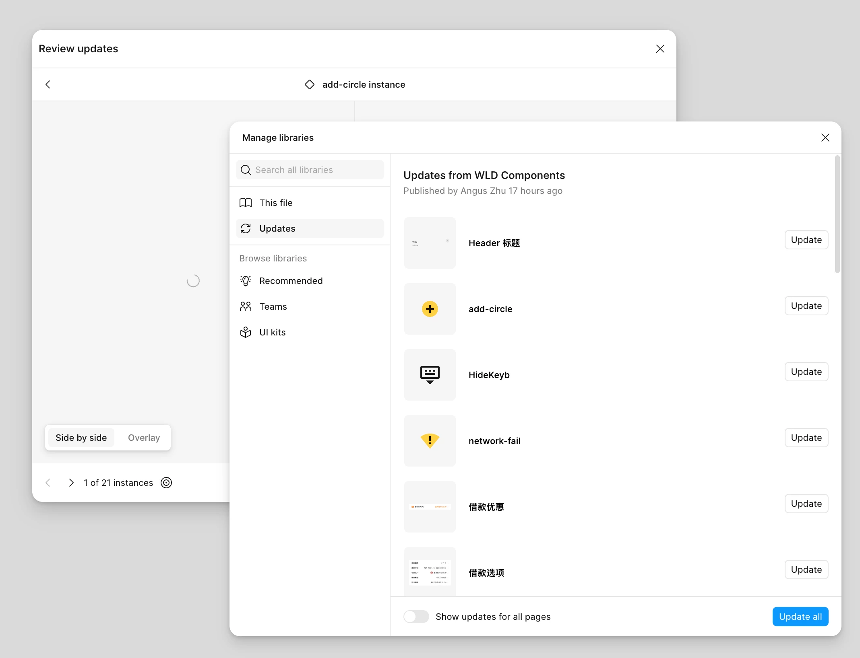Go to previous instance with left chevron
This screenshot has width=860, height=658.
pos(48,483)
